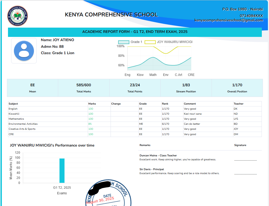The width and height of the screenshot is (269, 206).
Task: Click the 23/24 Total Points card
Action: point(135,88)
